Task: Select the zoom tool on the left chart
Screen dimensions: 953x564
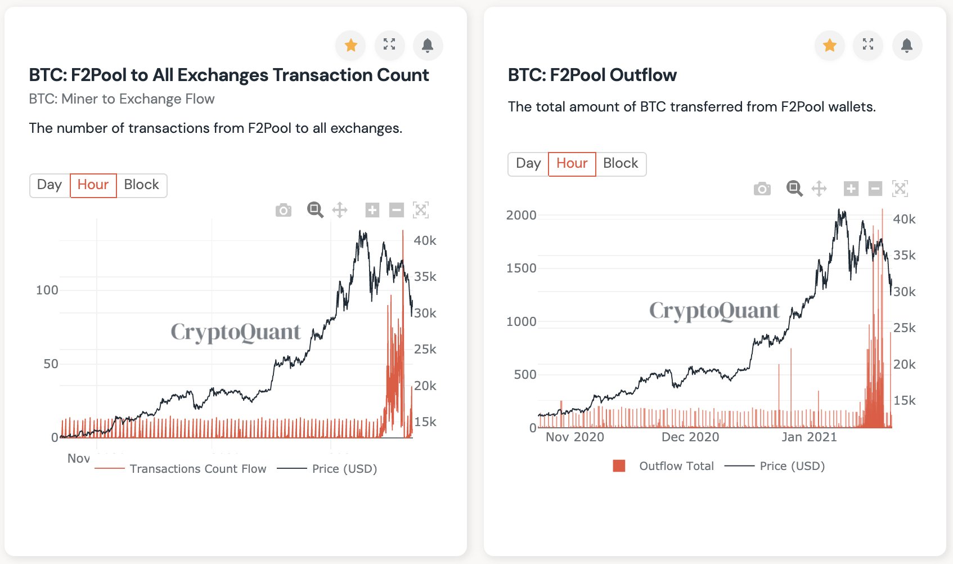Action: (314, 209)
